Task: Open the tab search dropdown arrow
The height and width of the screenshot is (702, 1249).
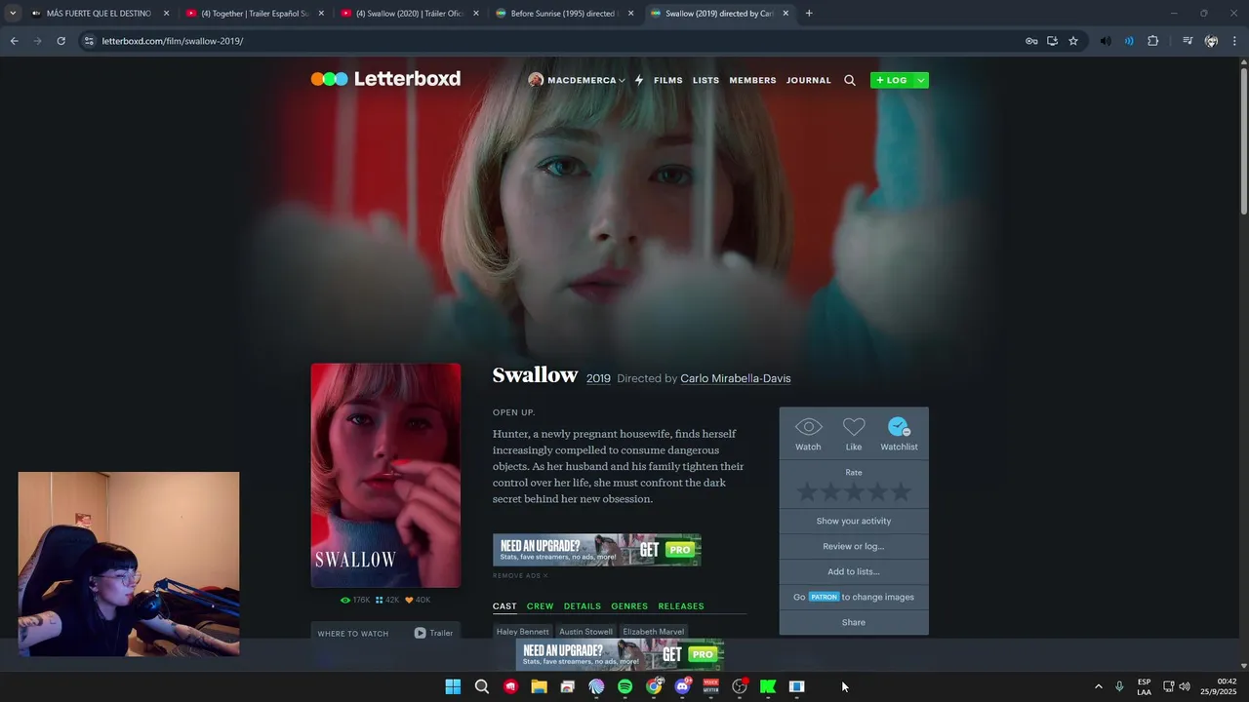Action: pyautogui.click(x=13, y=14)
